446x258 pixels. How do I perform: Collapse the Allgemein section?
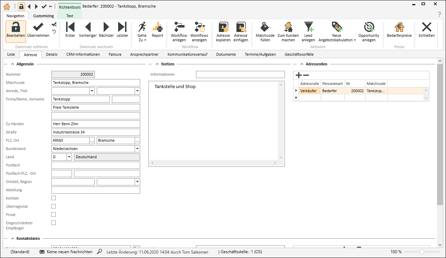pyautogui.click(x=13, y=64)
